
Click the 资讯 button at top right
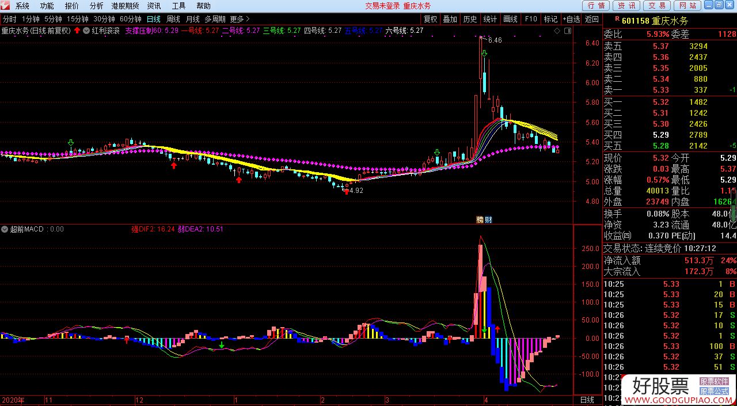pos(627,6)
